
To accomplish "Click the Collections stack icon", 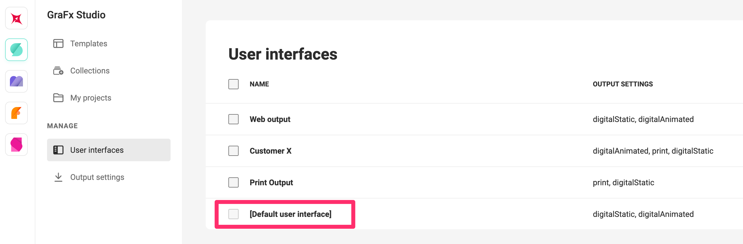I will 58,71.
